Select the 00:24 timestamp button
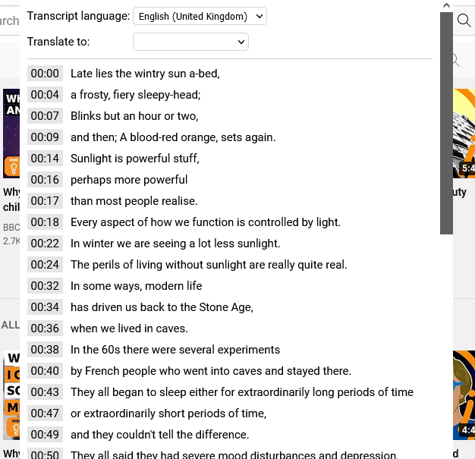This screenshot has height=459, width=475. click(x=45, y=265)
